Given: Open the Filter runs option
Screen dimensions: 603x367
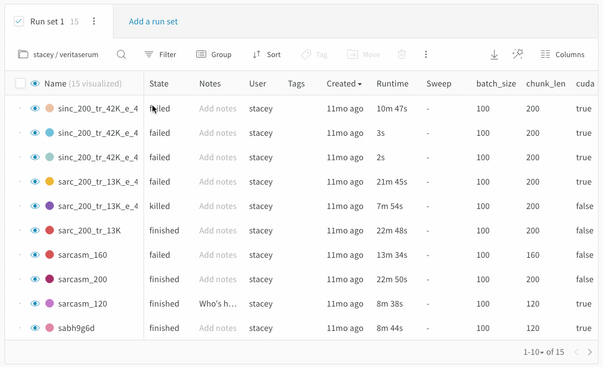Looking at the screenshot, I should [160, 54].
